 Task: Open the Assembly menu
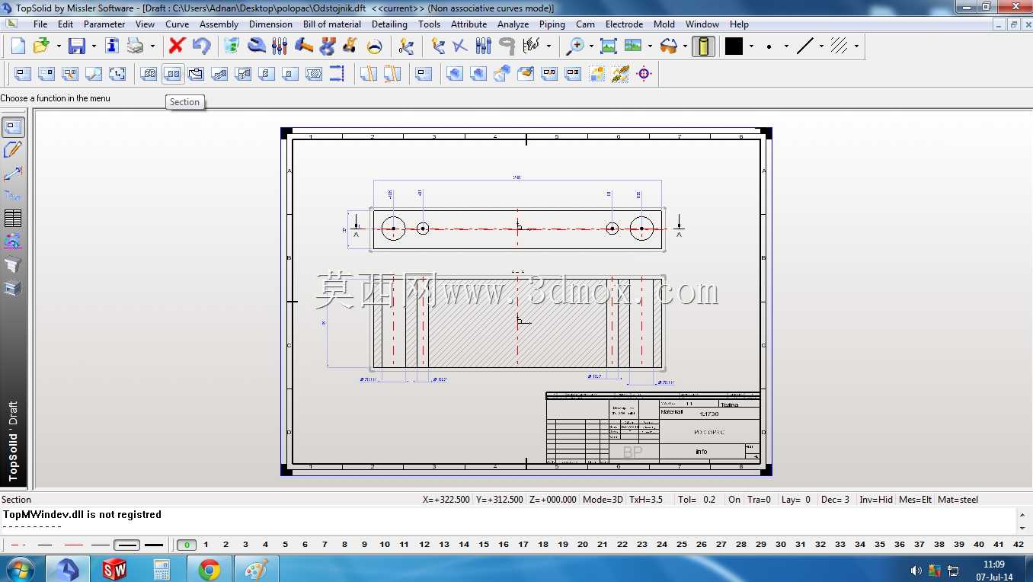[219, 24]
